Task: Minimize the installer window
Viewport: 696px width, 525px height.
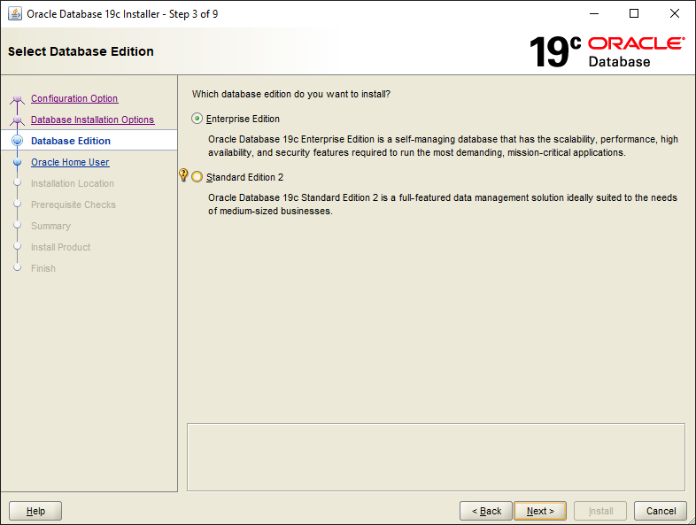Action: 594,14
